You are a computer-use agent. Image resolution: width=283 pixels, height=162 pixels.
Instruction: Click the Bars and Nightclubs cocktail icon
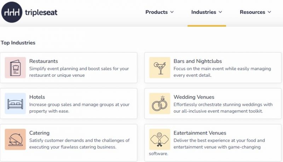(160, 68)
